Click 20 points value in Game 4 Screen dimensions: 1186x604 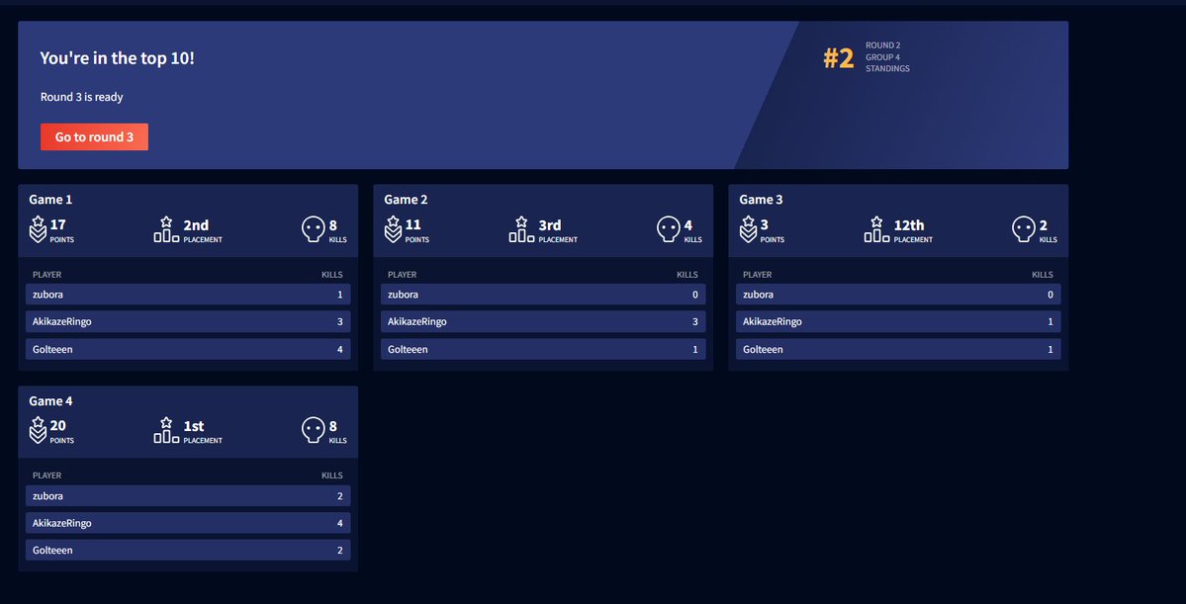tap(57, 426)
